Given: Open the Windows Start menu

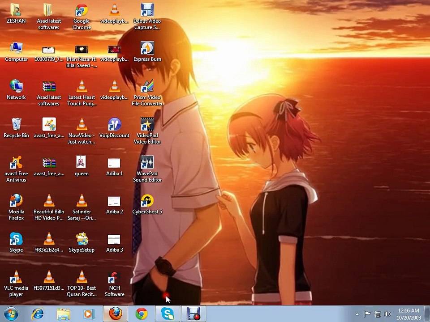Looking at the screenshot, I should 11,314.
